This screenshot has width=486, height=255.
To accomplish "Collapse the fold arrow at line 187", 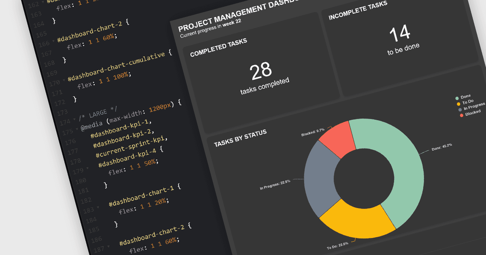I will [x=108, y=246].
